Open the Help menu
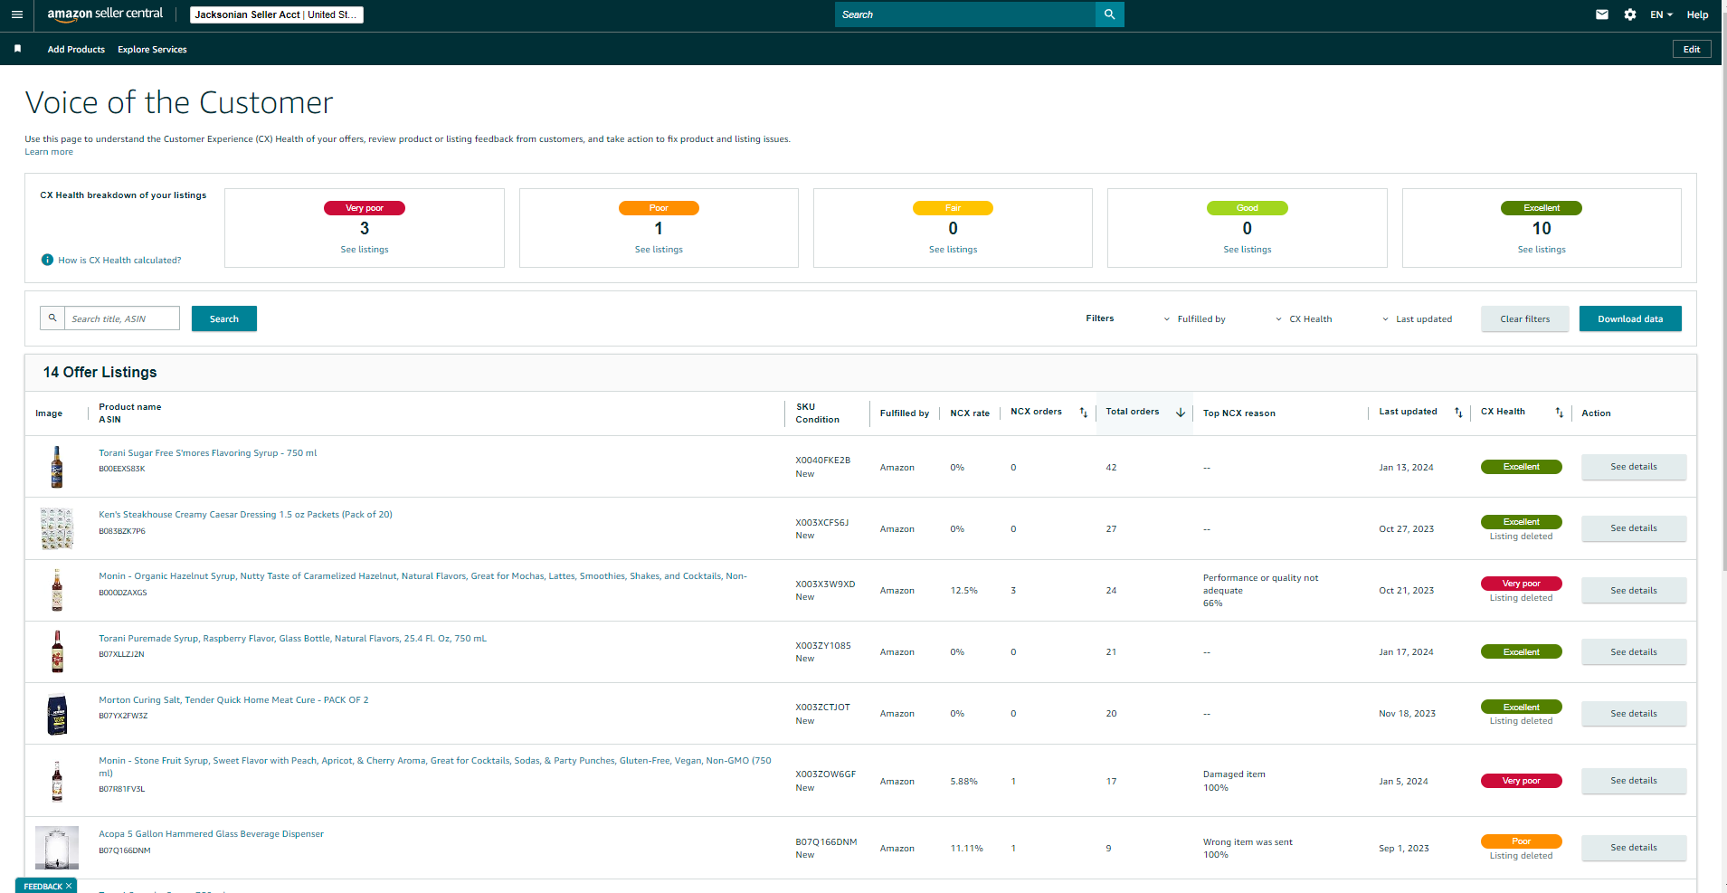Image resolution: width=1727 pixels, height=893 pixels. tap(1697, 14)
